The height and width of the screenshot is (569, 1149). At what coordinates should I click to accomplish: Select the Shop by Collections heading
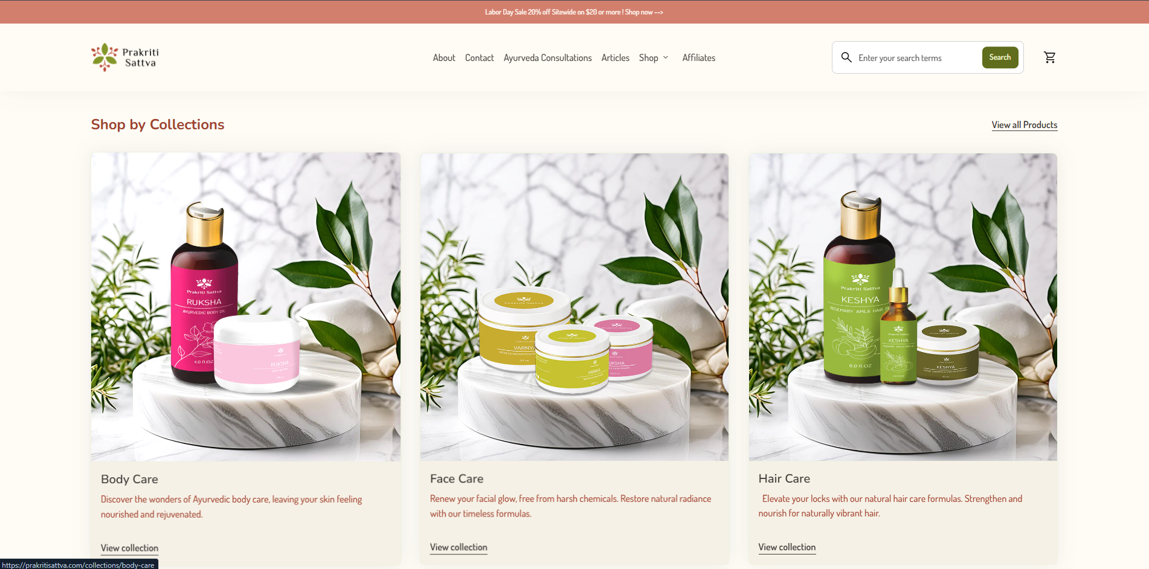pyautogui.click(x=157, y=124)
